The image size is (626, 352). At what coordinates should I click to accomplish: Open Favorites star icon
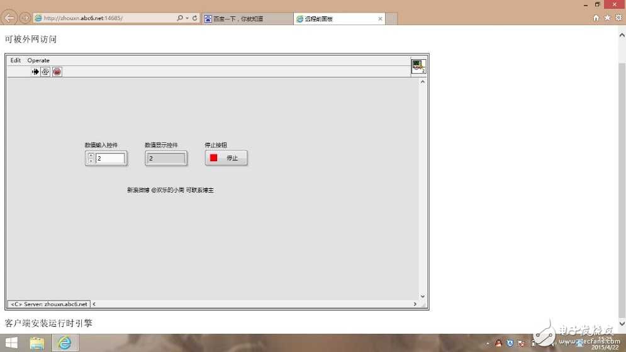coord(607,18)
